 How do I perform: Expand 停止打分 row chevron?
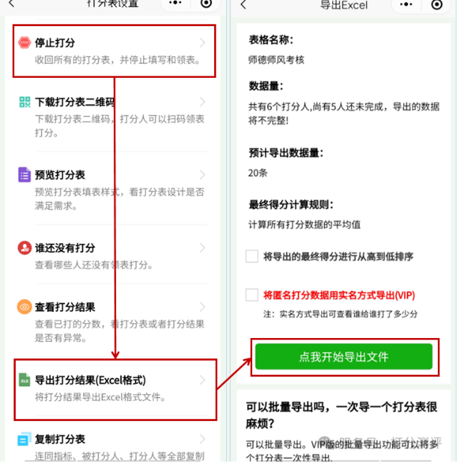(x=202, y=43)
